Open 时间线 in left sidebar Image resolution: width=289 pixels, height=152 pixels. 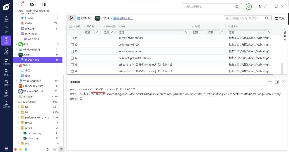coord(6,62)
